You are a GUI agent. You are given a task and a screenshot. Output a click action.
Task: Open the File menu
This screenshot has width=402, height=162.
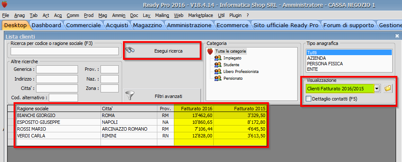click(6, 15)
